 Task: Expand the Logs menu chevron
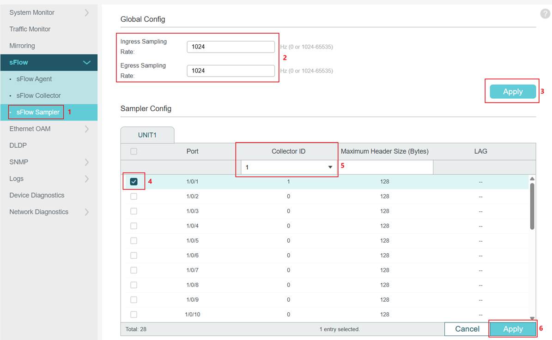86,179
